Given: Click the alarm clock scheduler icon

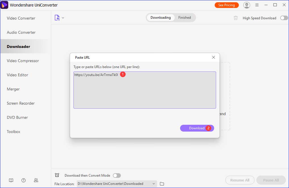Looking at the screenshot, I should [57, 175].
